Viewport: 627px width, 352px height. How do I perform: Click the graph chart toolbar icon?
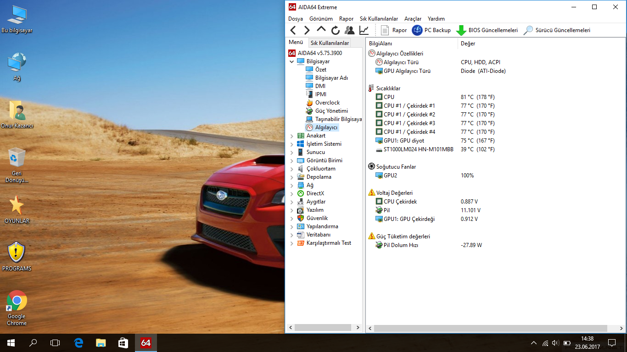364,30
